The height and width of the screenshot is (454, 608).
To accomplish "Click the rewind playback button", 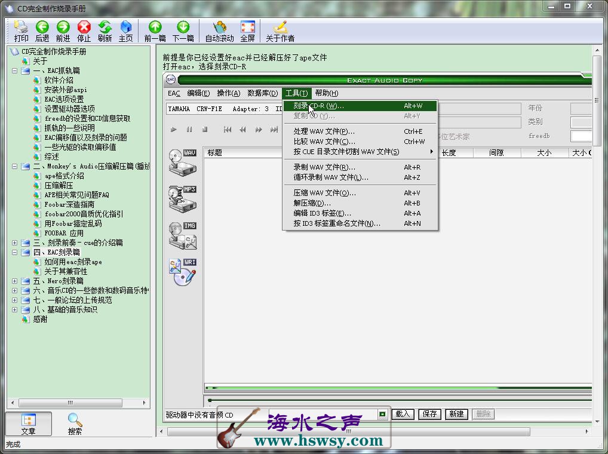I will [242, 130].
